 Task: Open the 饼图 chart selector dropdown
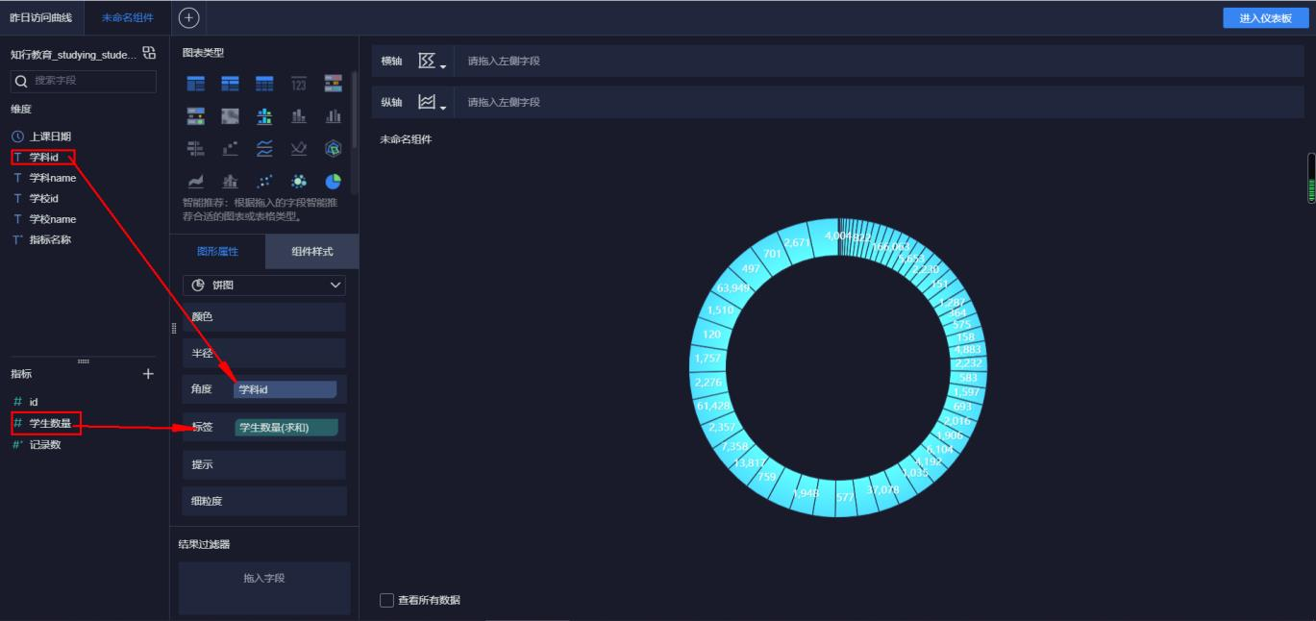263,285
